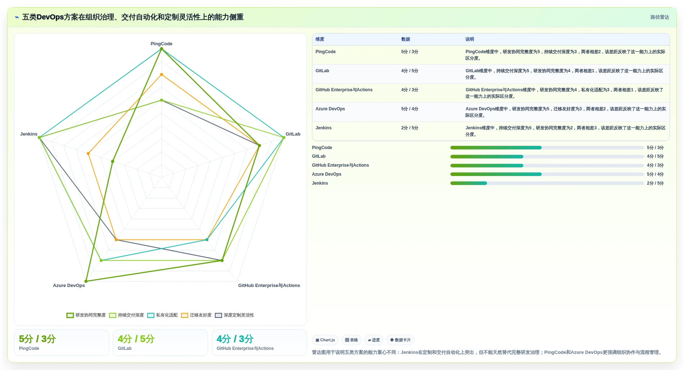Image resolution: width=684 pixels, height=370 pixels.
Task: Click the PingCode radar axis label
Action: pos(161,44)
